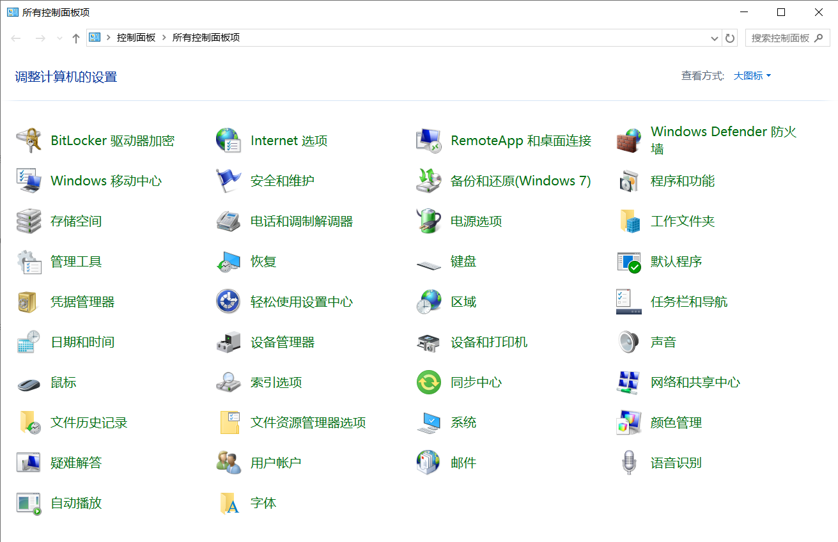Open the 同步中心 green sync icon
838x542 pixels.
point(428,382)
